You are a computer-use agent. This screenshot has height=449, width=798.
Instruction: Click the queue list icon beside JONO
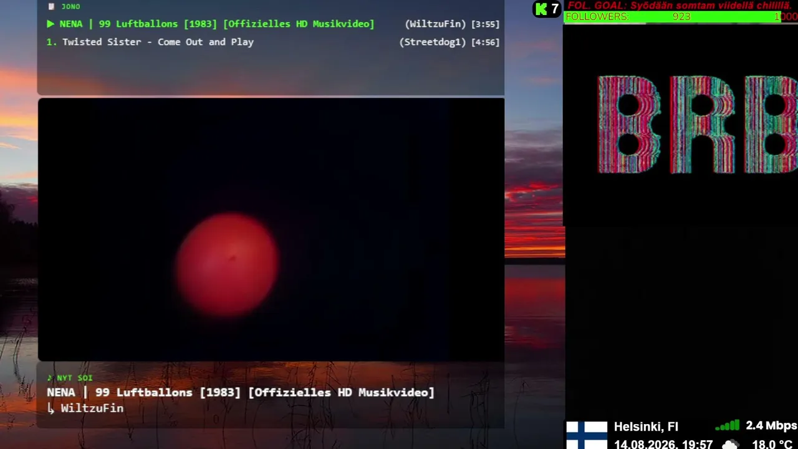pyautogui.click(x=52, y=6)
